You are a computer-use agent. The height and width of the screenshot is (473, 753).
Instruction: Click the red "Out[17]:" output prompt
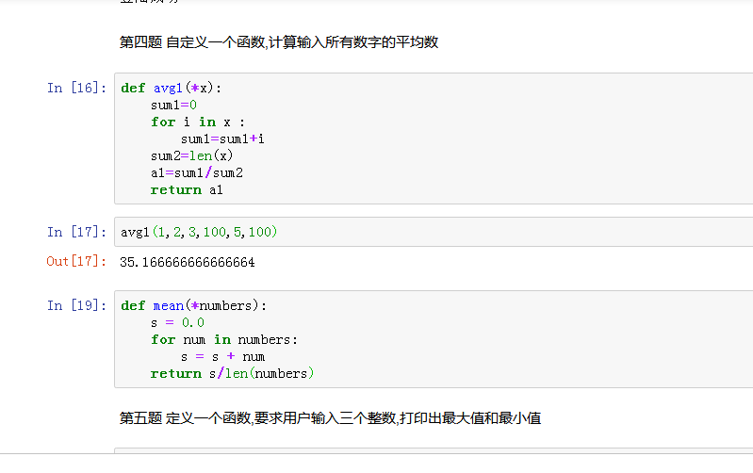[76, 262]
